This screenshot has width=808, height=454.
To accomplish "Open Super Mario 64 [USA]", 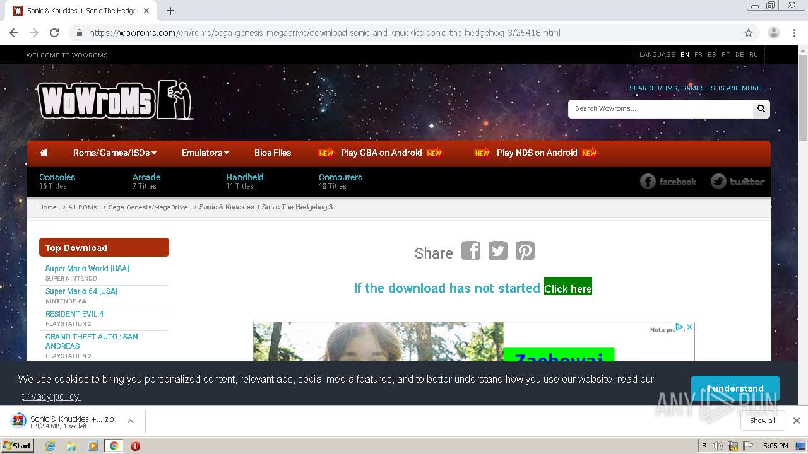I will (x=81, y=291).
